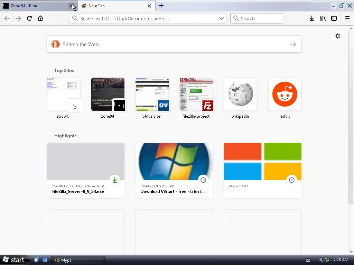Click the strowfs S letter badge
The width and height of the screenshot is (354, 265).
[75, 105]
